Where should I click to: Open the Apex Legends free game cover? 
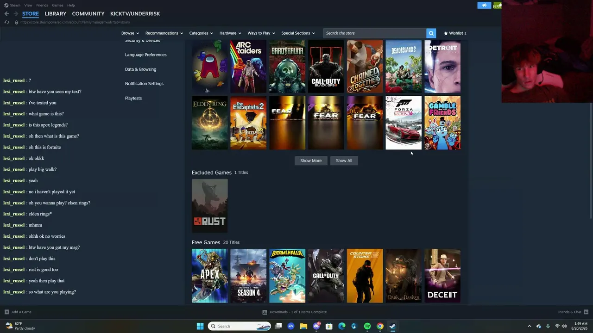tap(210, 276)
